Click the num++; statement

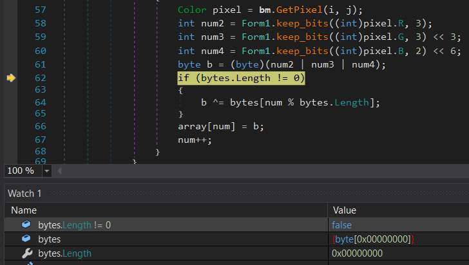pos(195,140)
